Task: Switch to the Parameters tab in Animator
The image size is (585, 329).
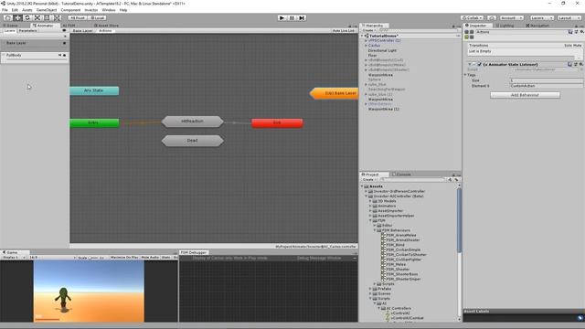Action: pos(27,30)
